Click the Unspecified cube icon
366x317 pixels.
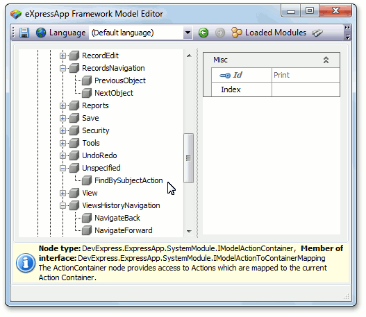[74, 168]
